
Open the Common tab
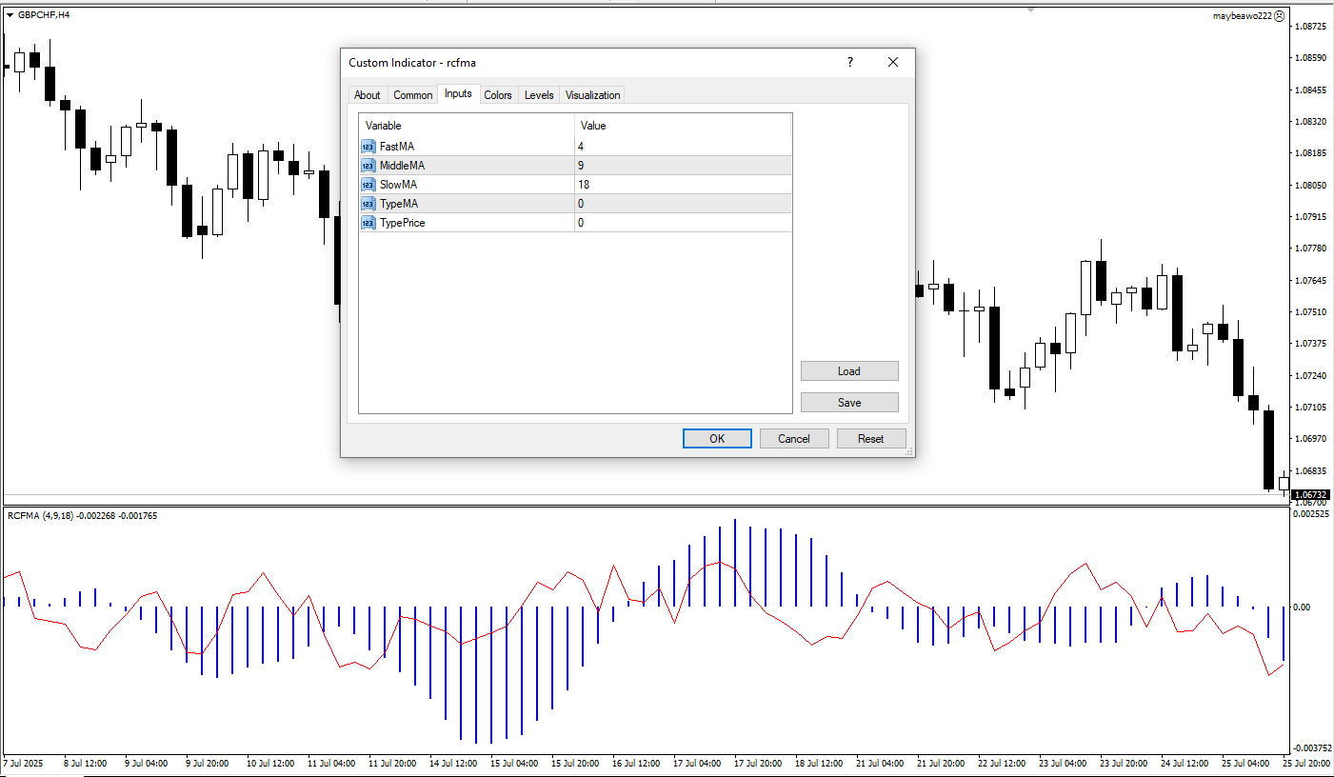[412, 95]
